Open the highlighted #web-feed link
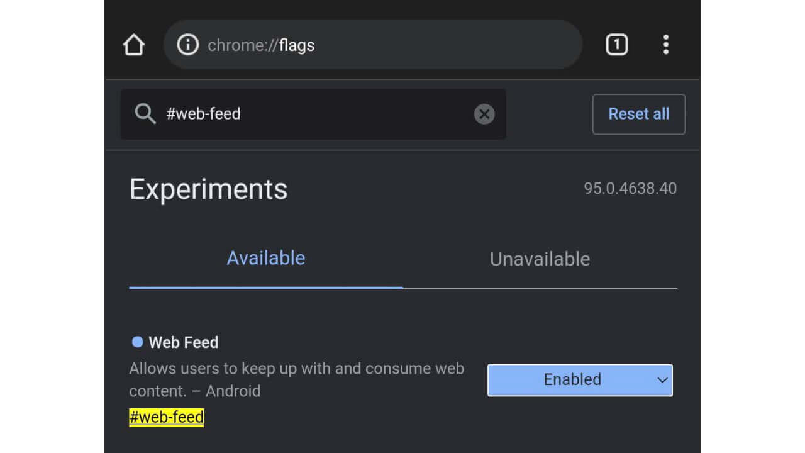Screen dimensions: 805x453 point(165,417)
